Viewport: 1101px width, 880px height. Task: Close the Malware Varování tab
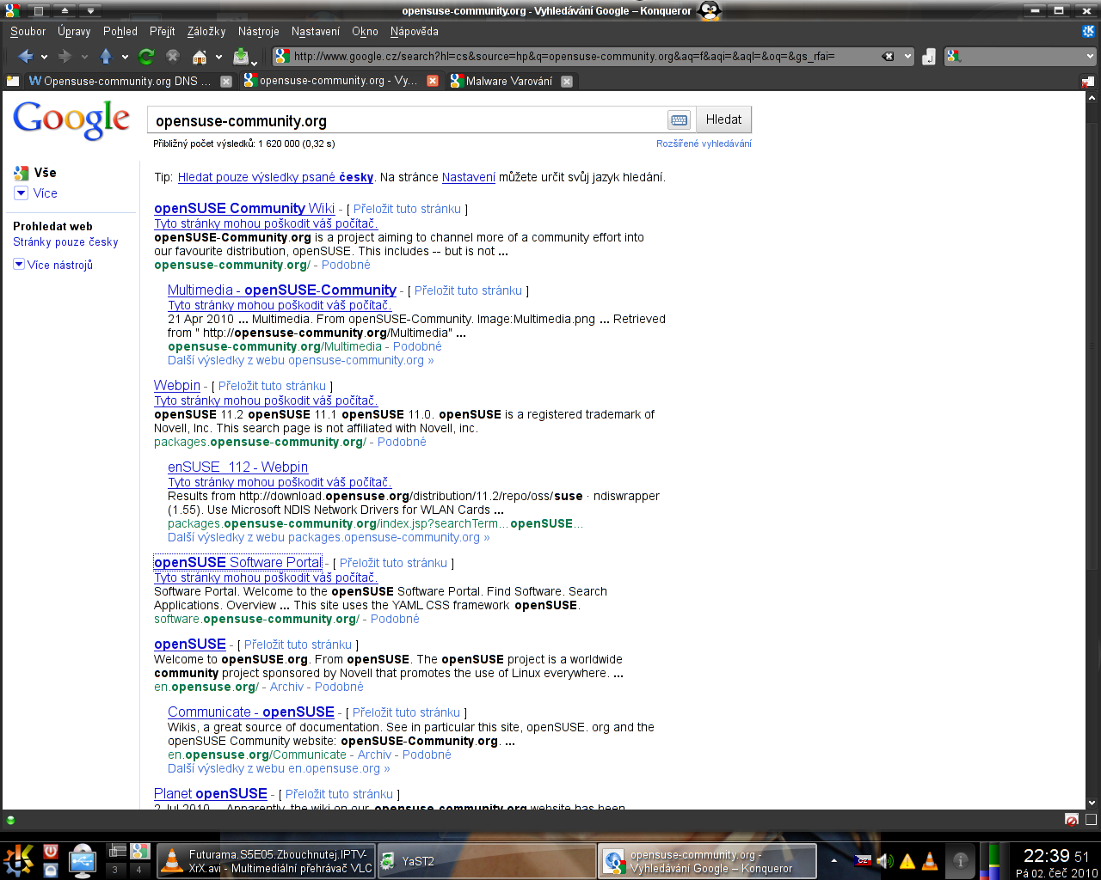point(567,82)
